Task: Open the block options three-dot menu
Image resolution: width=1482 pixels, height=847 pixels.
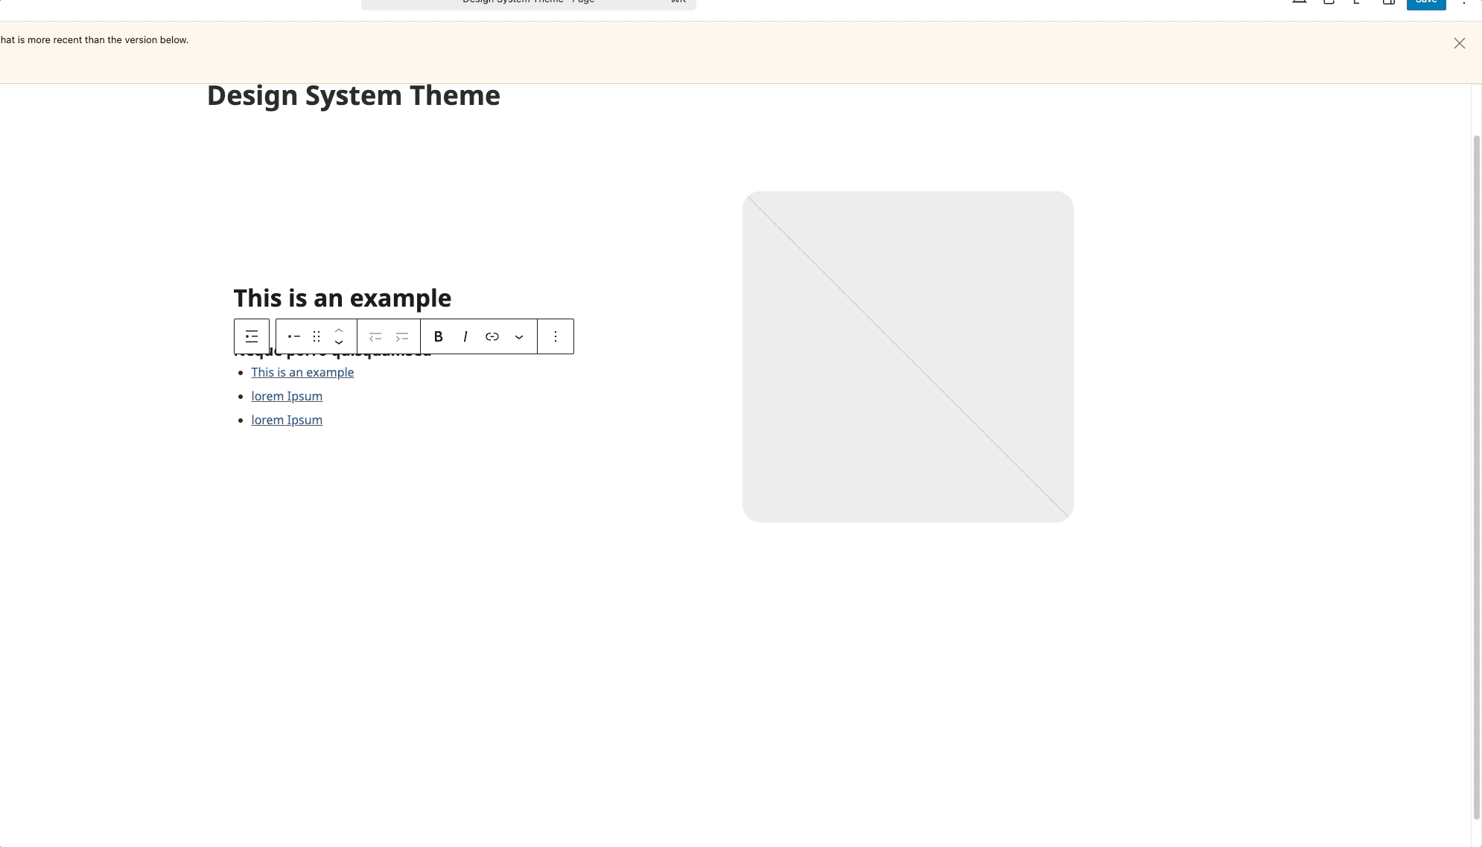Action: click(x=556, y=336)
